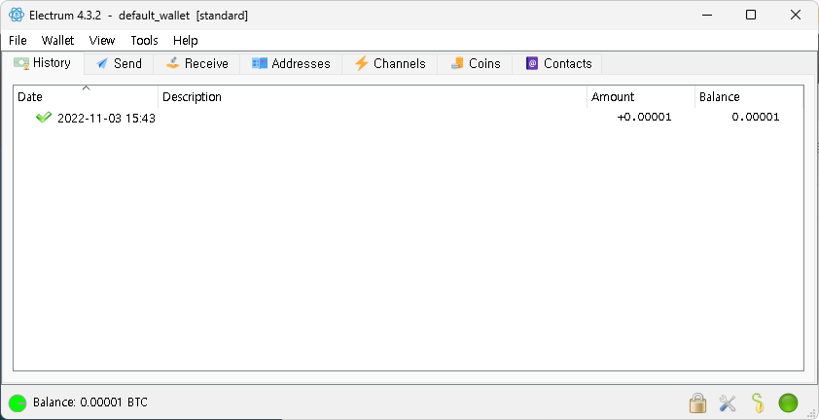
Task: Click the Amount column header
Action: 641,96
